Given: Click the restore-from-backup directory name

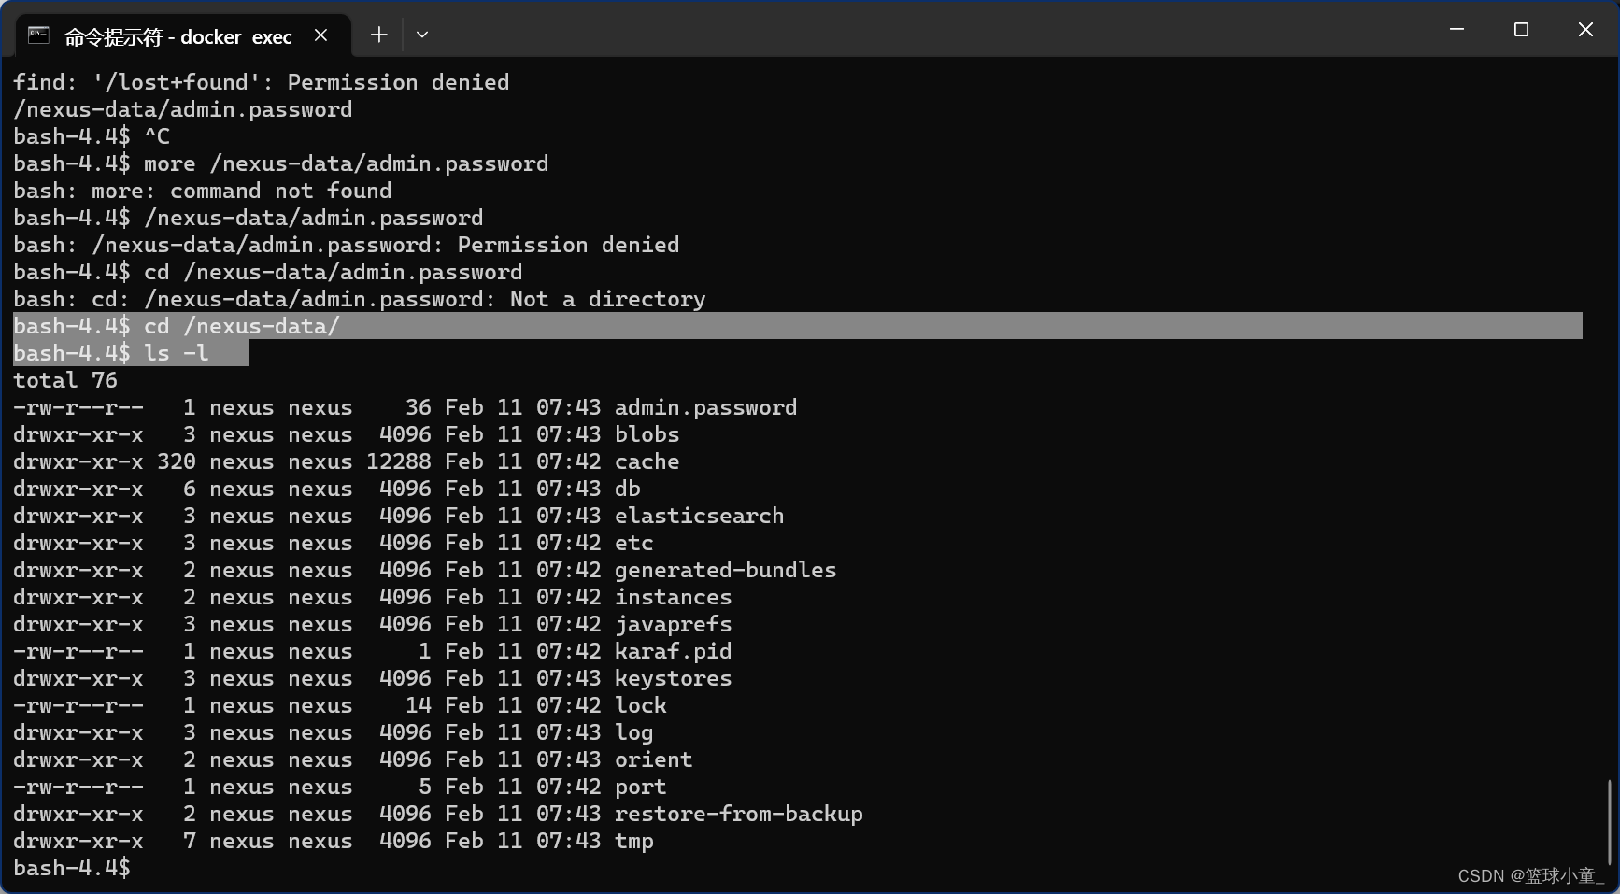Looking at the screenshot, I should 738,814.
